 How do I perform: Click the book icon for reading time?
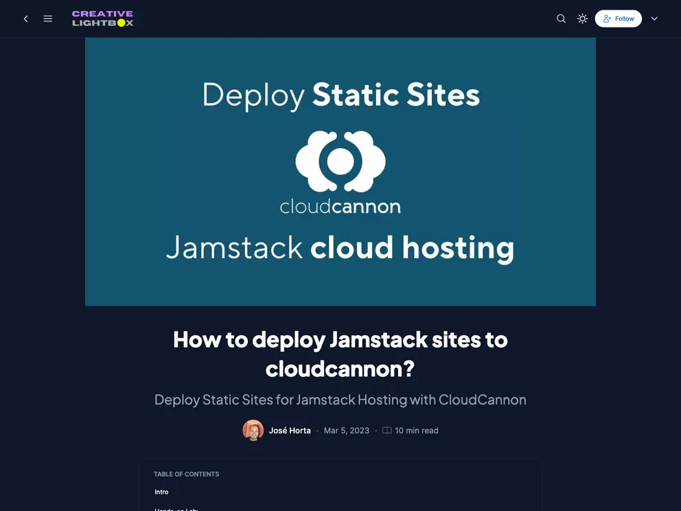coord(387,431)
